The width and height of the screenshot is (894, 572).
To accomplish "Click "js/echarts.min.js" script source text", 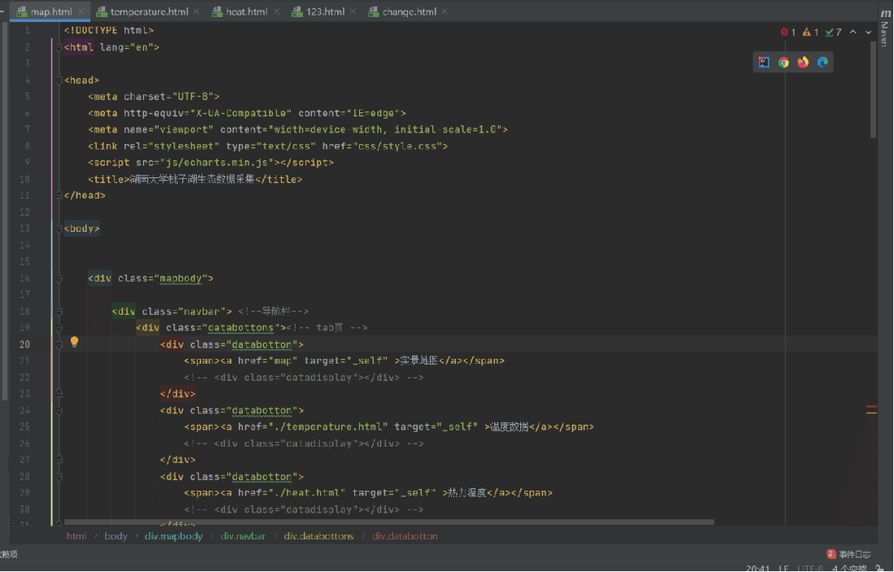I will (x=217, y=163).
